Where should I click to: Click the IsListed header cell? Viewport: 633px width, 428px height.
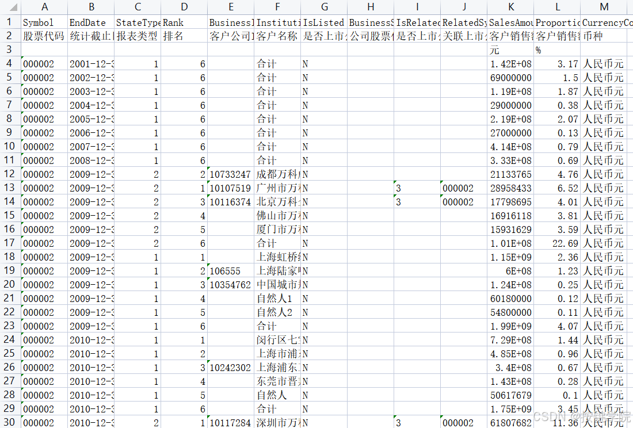coord(324,22)
